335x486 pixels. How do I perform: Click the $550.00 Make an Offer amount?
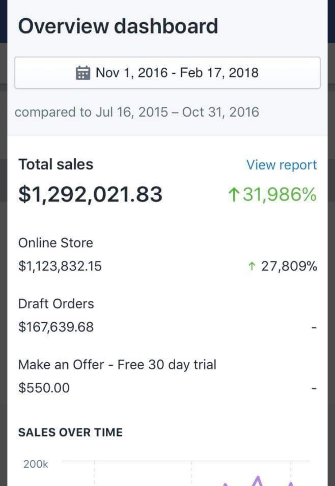[x=44, y=388]
